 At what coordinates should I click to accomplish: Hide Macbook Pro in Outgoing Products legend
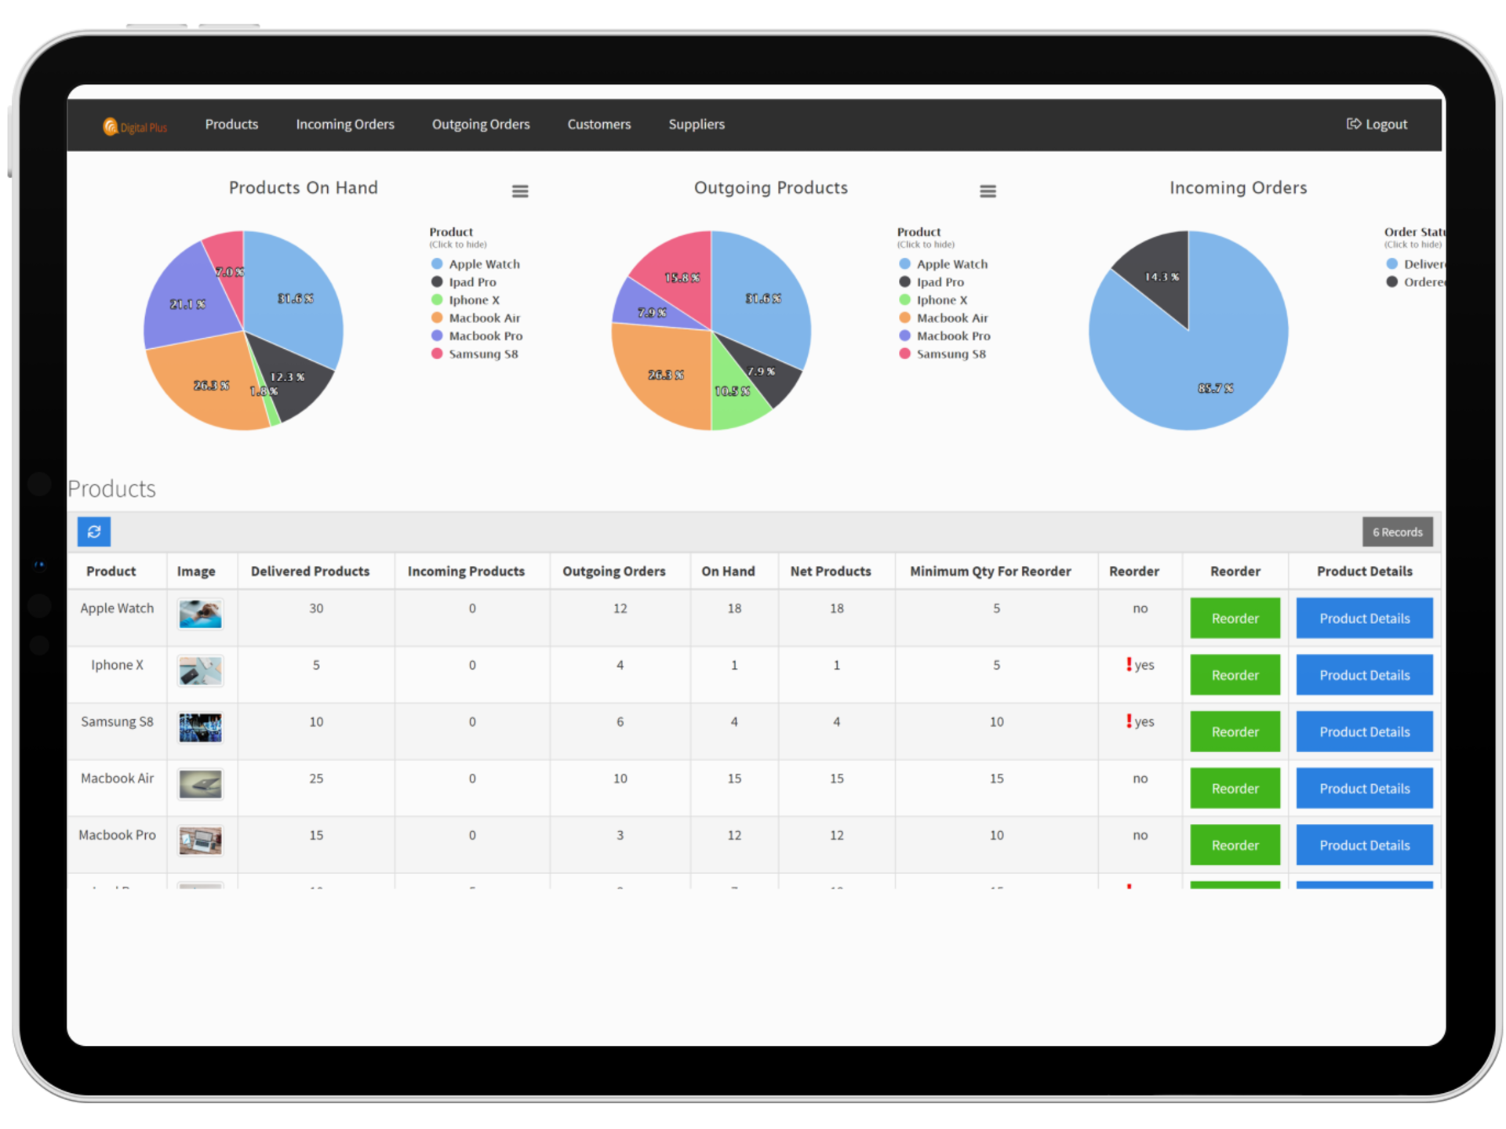click(944, 336)
